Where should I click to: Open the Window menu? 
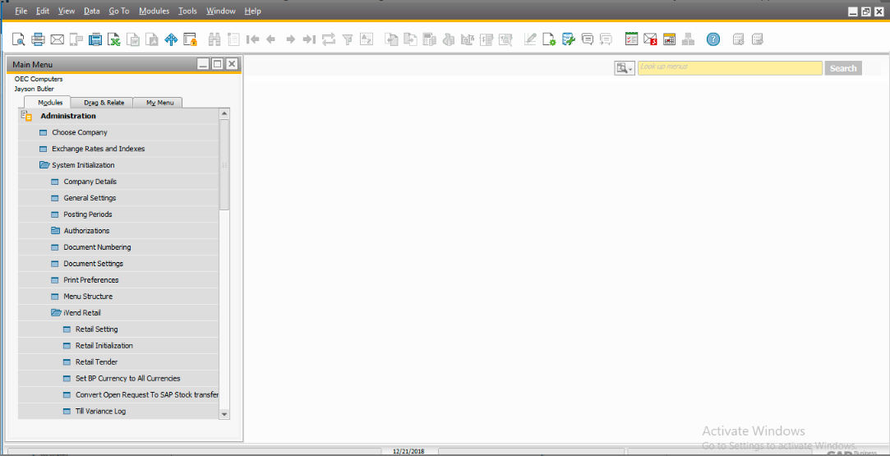221,11
